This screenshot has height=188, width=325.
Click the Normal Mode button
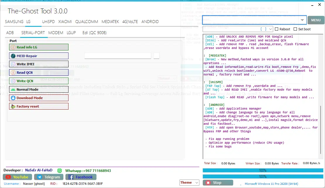point(39,89)
